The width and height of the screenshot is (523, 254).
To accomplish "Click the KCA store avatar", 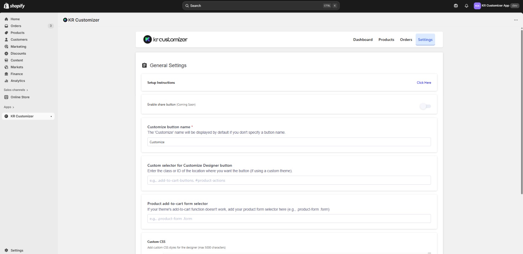I will pos(477,6).
